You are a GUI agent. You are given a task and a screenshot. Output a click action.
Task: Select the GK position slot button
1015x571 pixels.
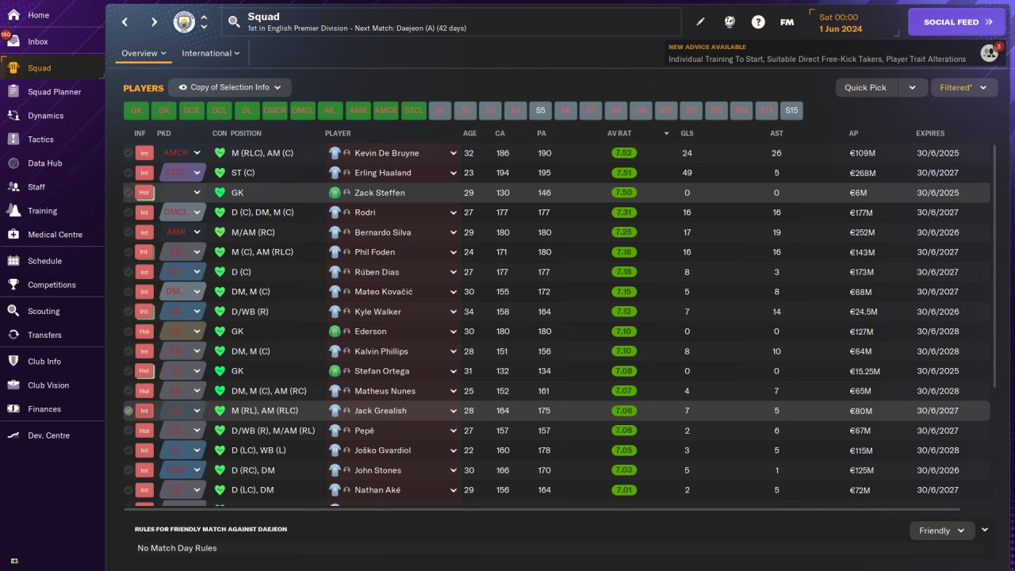136,111
